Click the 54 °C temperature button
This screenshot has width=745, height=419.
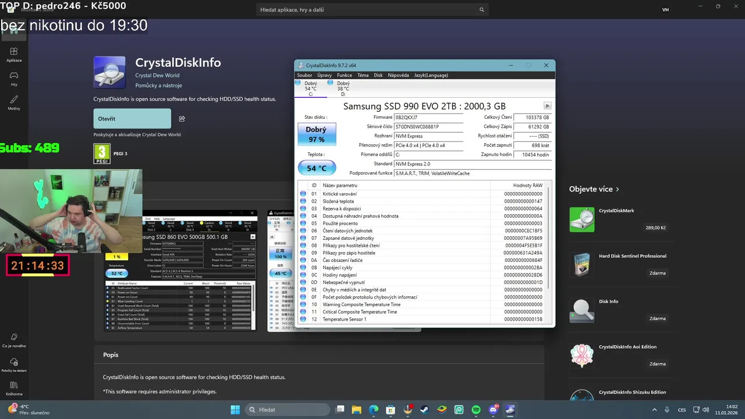pos(317,168)
